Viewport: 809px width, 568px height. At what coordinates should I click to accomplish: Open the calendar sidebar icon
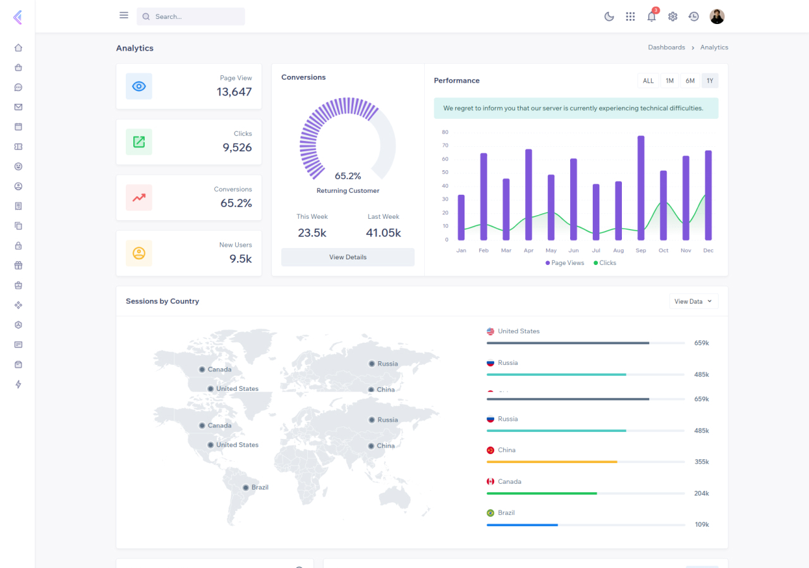click(18, 127)
